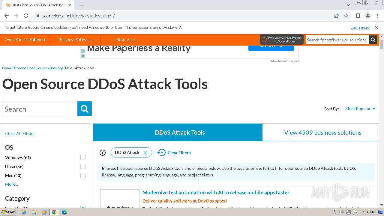
Task: Open File Explorer from taskbar
Action: coord(34,212)
